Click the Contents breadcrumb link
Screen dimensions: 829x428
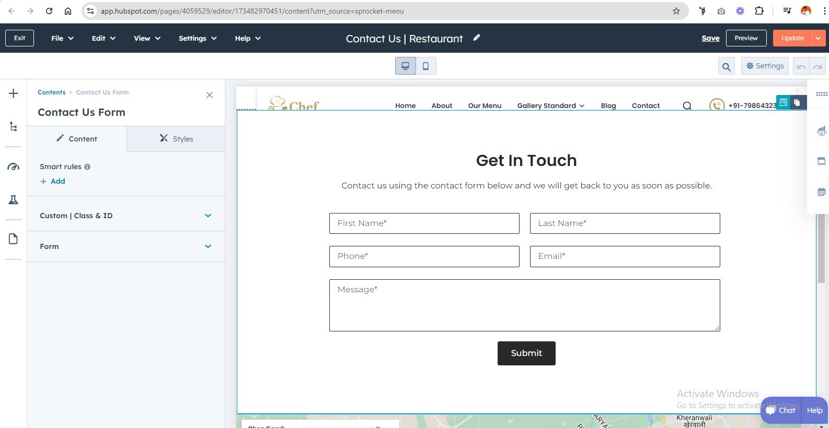point(51,92)
